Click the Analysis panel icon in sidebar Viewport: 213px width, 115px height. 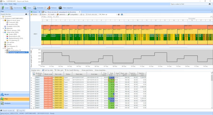(x=2, y=103)
